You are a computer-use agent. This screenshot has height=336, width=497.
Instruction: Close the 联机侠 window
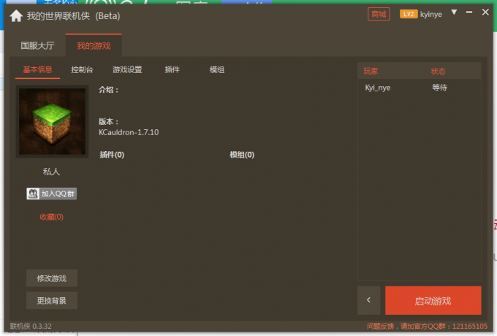(485, 12)
